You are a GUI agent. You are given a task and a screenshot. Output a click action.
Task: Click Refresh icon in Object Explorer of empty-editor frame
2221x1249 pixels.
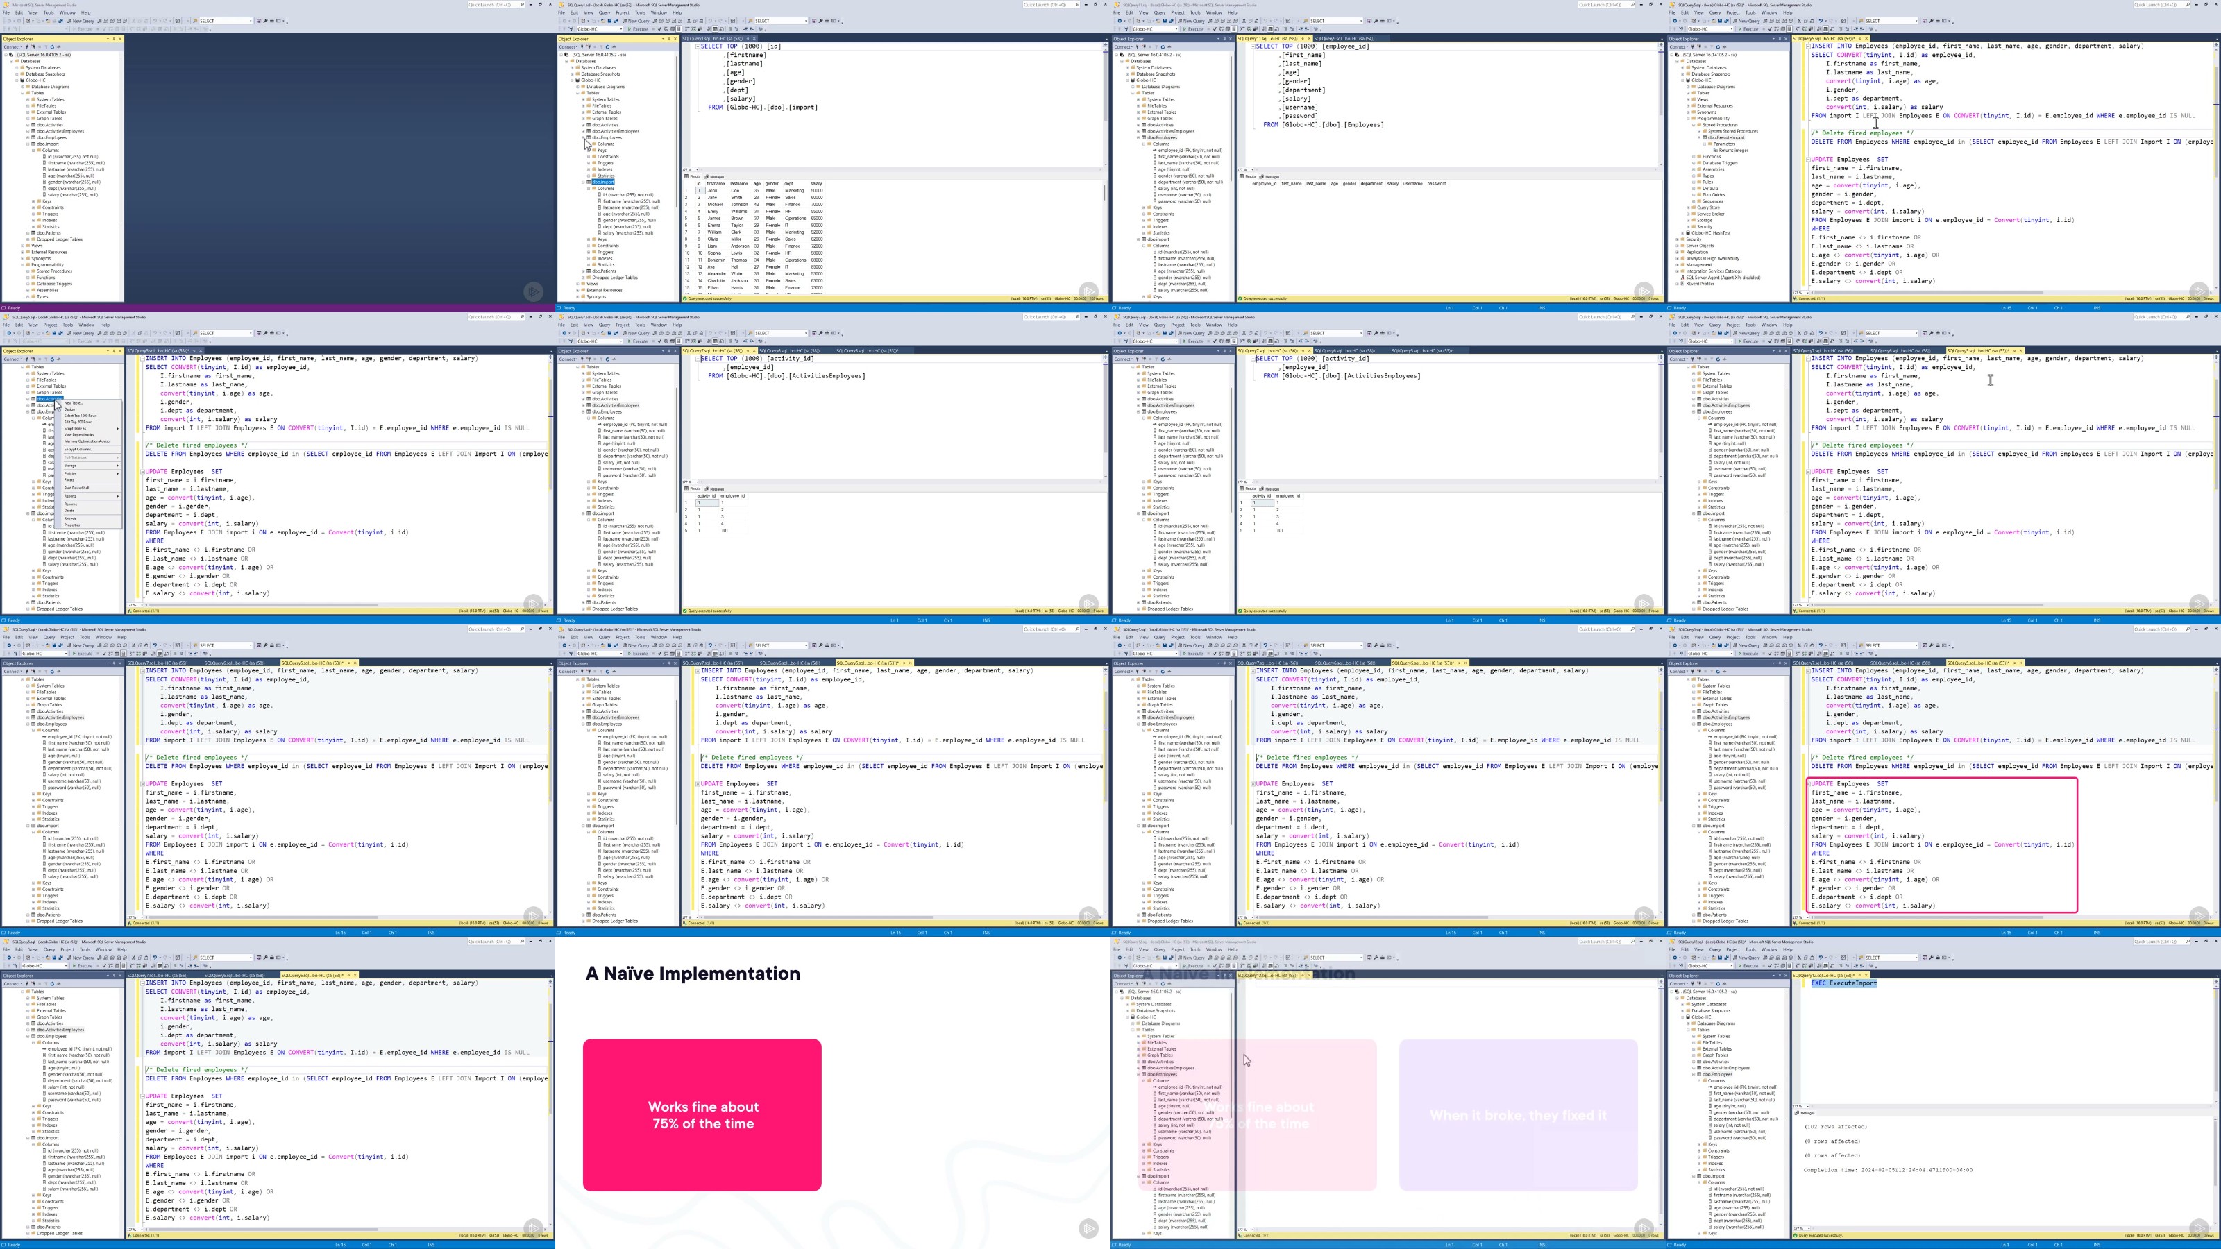pos(53,46)
